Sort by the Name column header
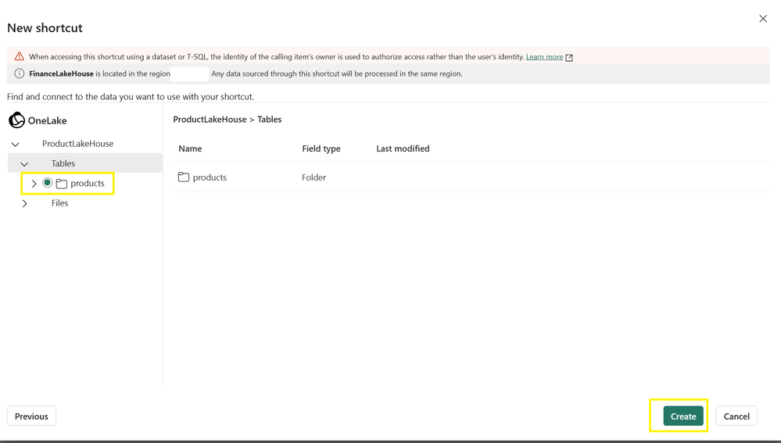Viewport: 781px width, 443px height. click(190, 148)
